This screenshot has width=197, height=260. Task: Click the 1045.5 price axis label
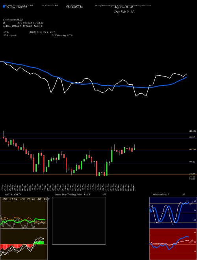193,137
